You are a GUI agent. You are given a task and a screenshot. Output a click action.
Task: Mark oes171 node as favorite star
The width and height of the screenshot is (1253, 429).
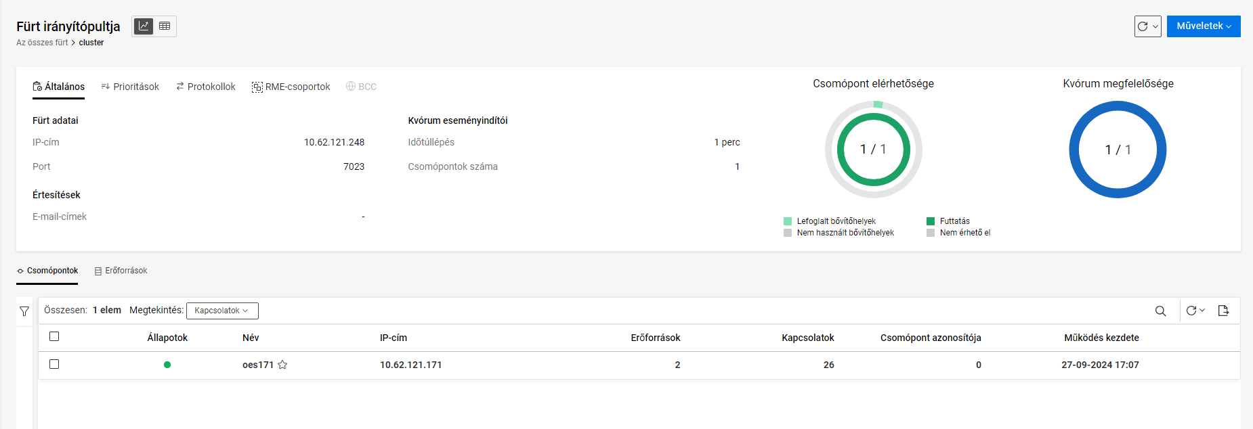[282, 365]
